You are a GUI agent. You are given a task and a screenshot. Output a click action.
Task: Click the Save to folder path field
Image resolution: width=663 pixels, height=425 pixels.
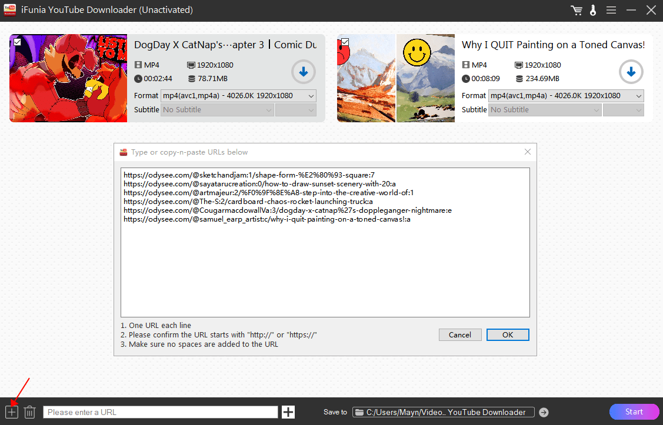click(x=443, y=412)
